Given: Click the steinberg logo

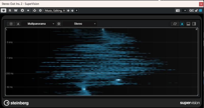Looking at the screenshot, I should pyautogui.click(x=16, y=103).
